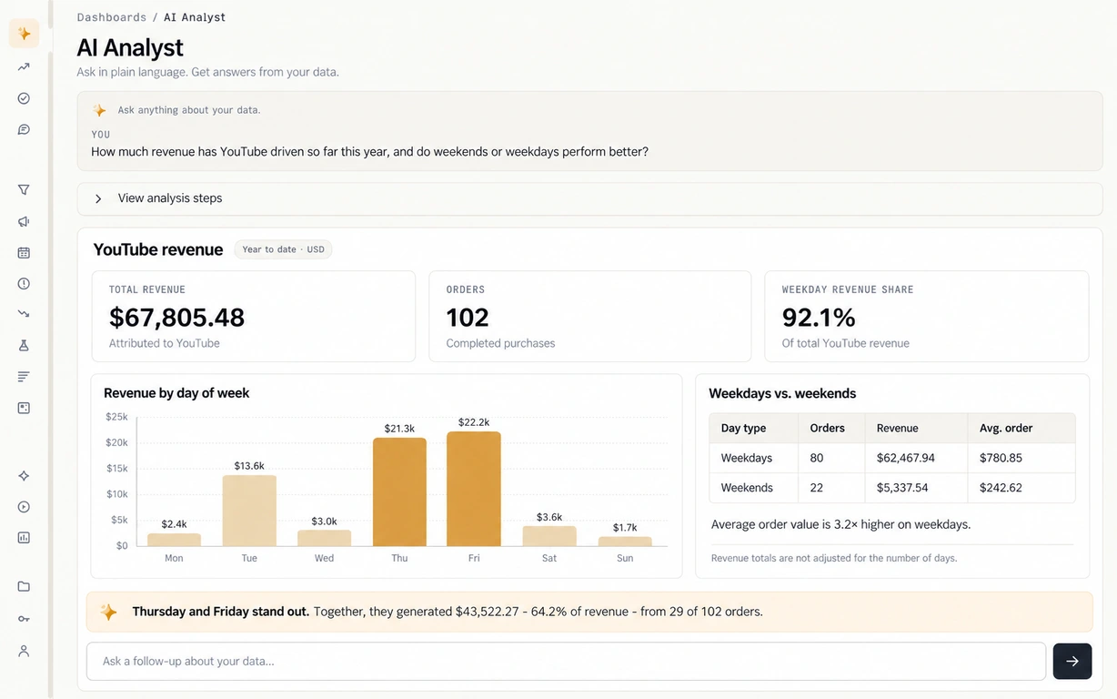Screen dimensions: 1117x699
Task: Click the Ask a follow-up input field
Action: coord(566,662)
